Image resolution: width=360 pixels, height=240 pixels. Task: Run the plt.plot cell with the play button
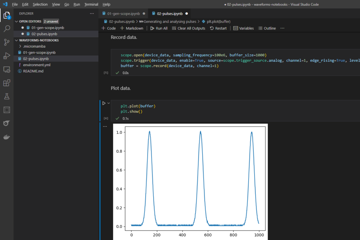pyautogui.click(x=103, y=103)
